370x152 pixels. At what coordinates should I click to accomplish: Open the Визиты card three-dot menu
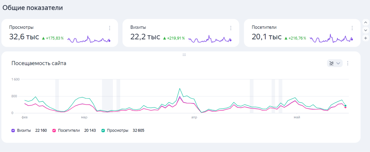[231, 28]
